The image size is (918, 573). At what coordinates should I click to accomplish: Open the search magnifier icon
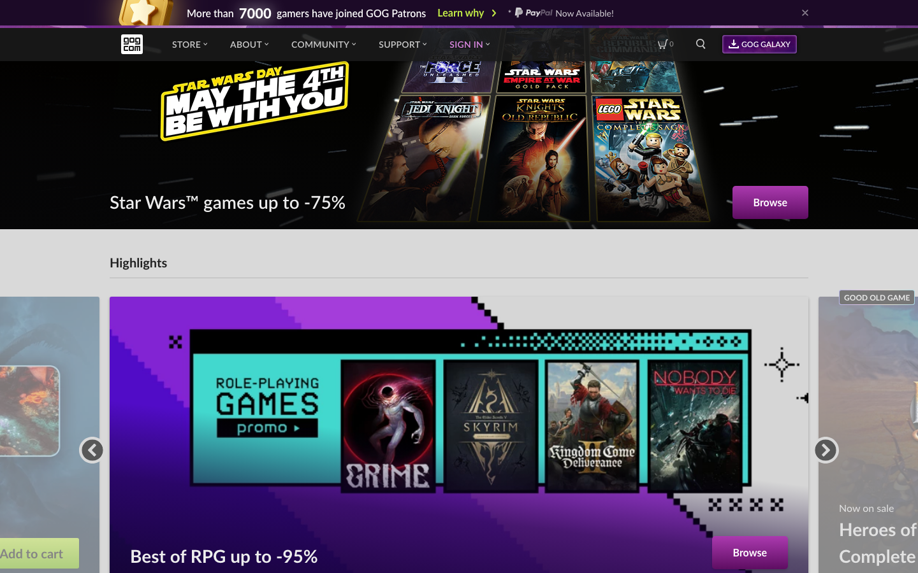point(701,44)
